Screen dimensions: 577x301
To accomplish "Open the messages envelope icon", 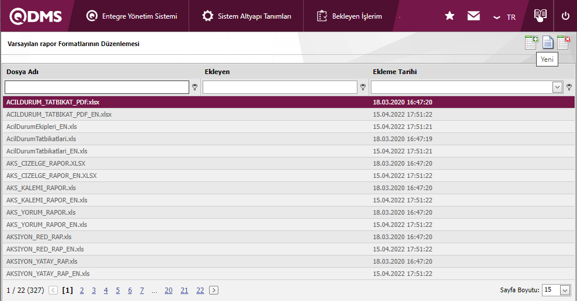I will pos(473,16).
